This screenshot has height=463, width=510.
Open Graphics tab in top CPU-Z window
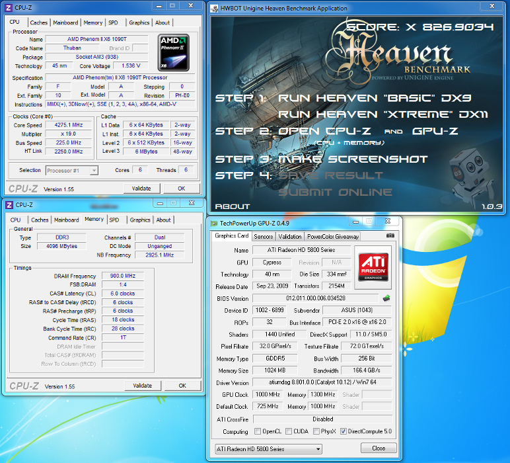pos(139,22)
